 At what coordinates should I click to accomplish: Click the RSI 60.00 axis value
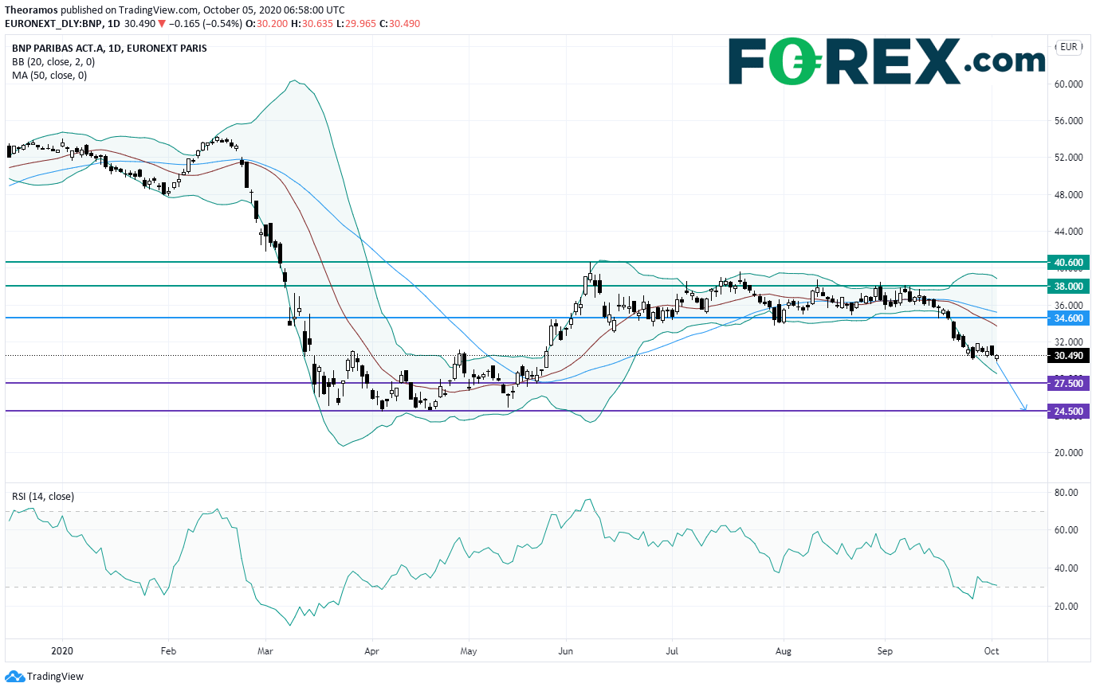pos(1065,530)
